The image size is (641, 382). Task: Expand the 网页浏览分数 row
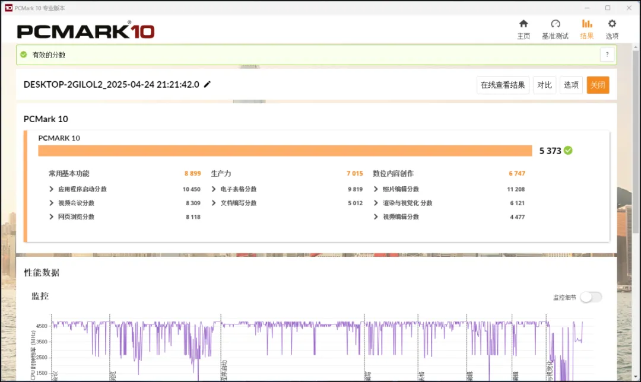tap(52, 217)
